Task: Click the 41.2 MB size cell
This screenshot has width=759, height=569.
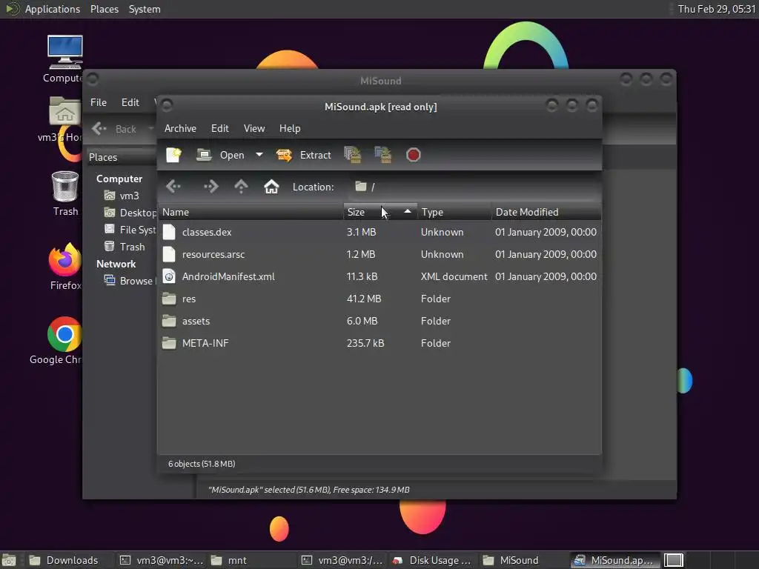Action: 364,299
